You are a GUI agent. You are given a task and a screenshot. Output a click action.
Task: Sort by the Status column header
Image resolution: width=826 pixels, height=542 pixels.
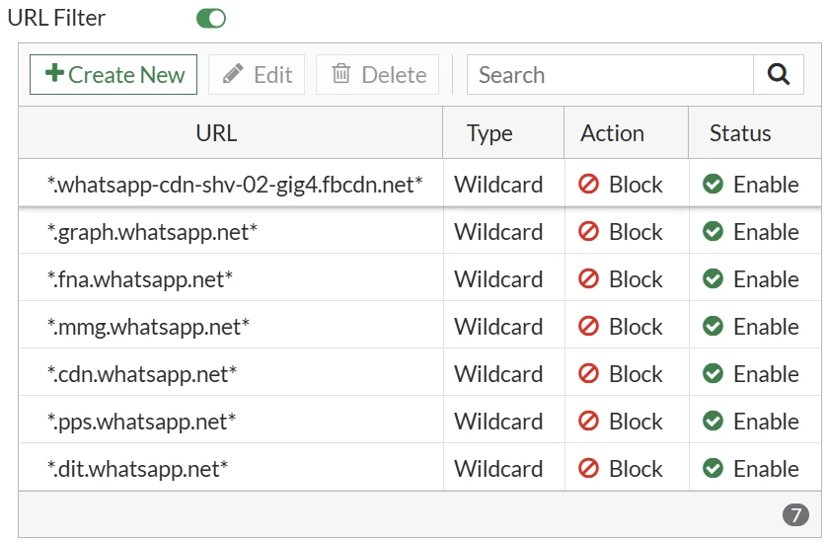(x=755, y=133)
